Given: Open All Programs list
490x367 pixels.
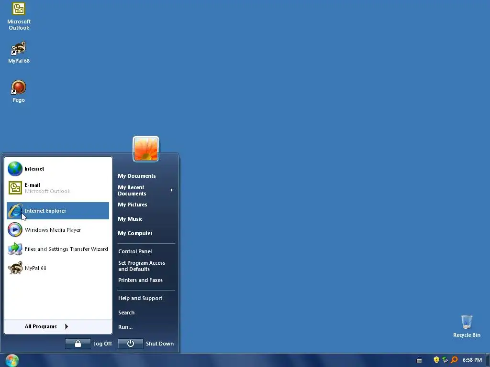Looking at the screenshot, I should 41,326.
